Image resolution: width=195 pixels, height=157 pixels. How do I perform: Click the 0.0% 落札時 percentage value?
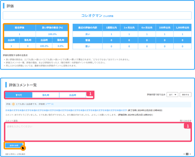[60, 46]
